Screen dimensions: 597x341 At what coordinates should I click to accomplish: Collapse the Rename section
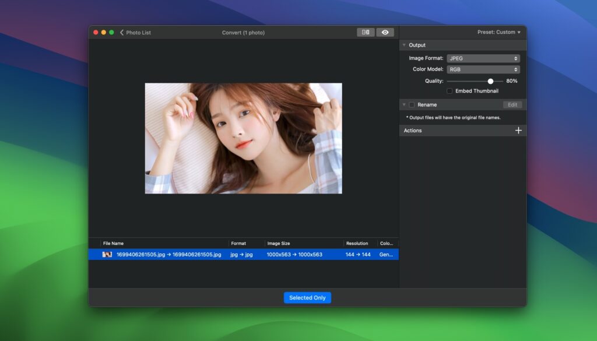tap(405, 104)
